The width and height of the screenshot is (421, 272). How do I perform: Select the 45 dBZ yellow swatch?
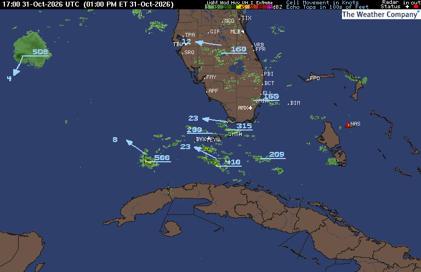[242, 7]
